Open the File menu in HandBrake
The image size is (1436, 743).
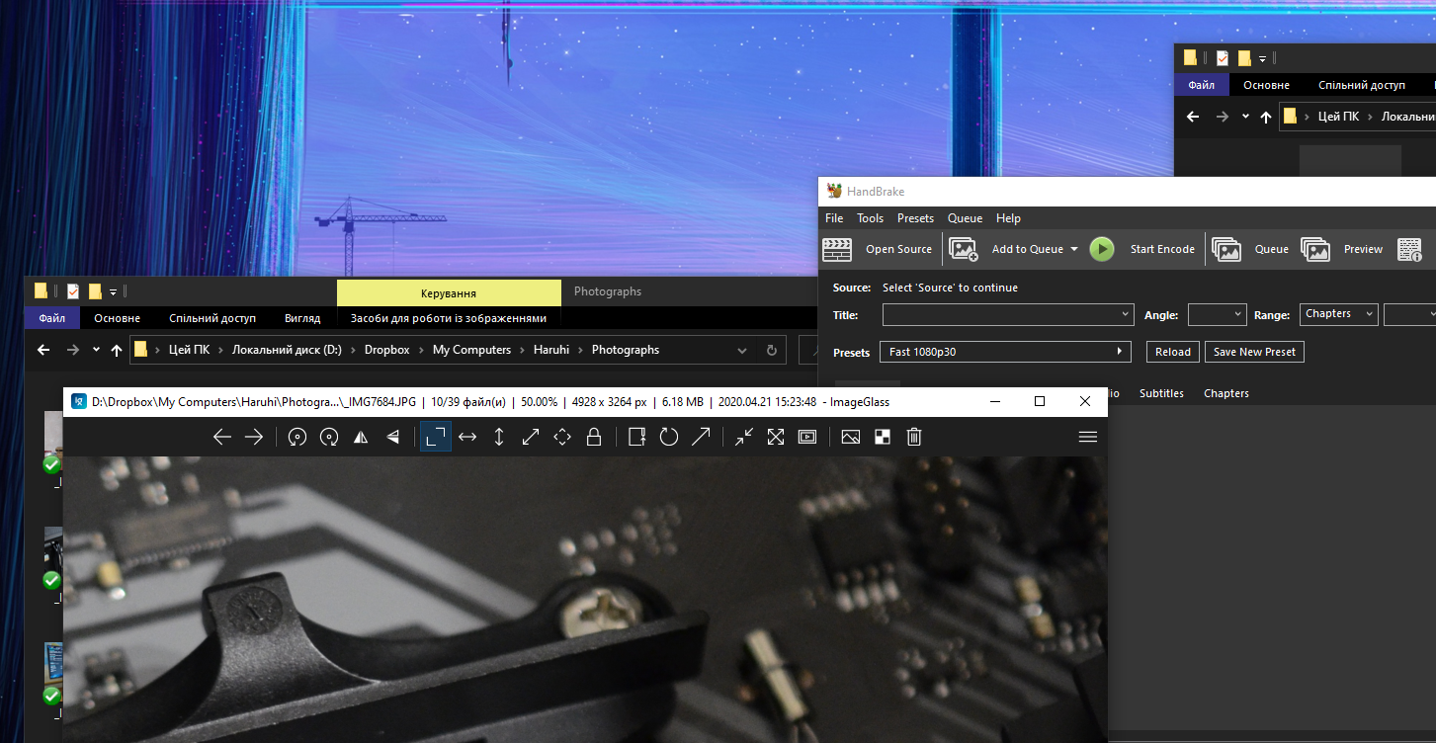[834, 218]
